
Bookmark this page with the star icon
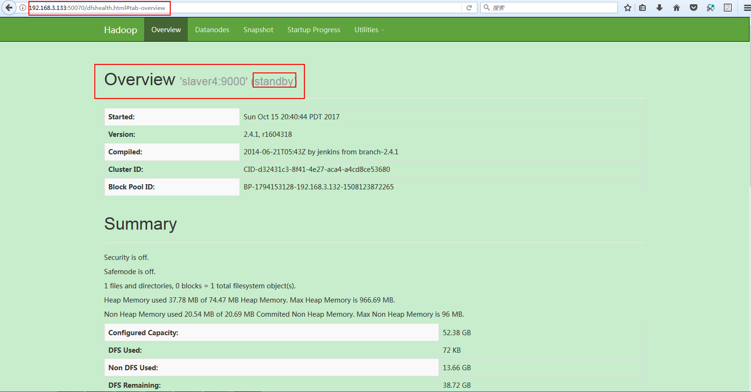tap(628, 8)
